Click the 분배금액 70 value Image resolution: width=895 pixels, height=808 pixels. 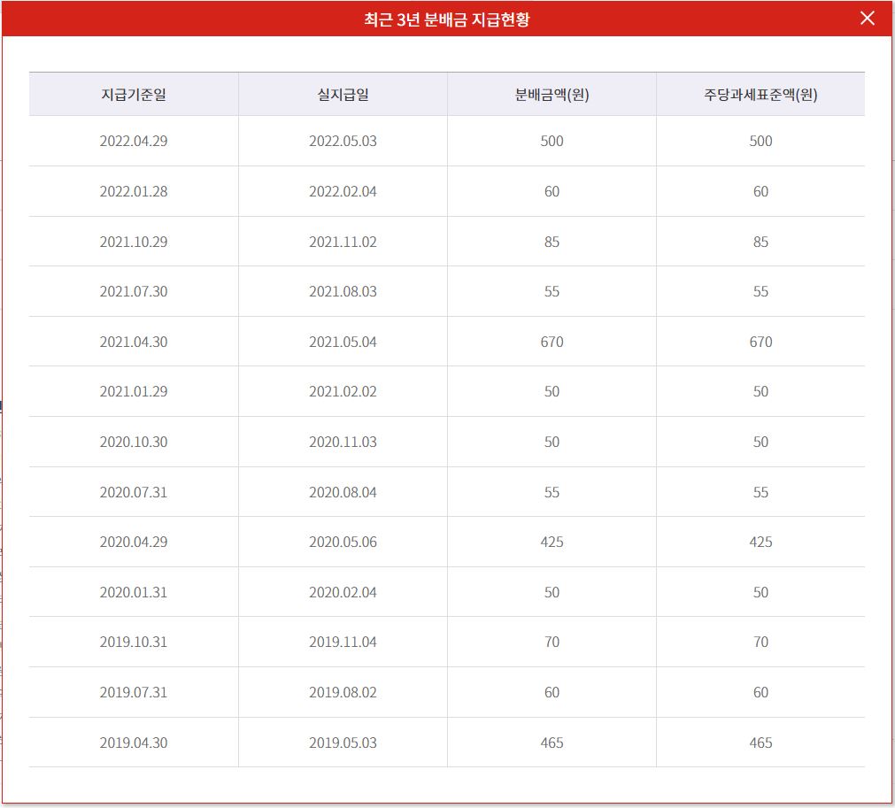point(552,642)
